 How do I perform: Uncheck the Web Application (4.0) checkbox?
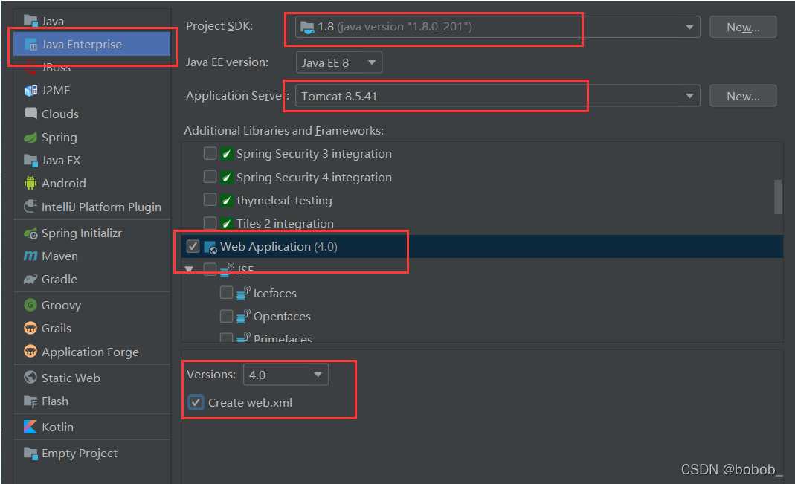point(193,246)
